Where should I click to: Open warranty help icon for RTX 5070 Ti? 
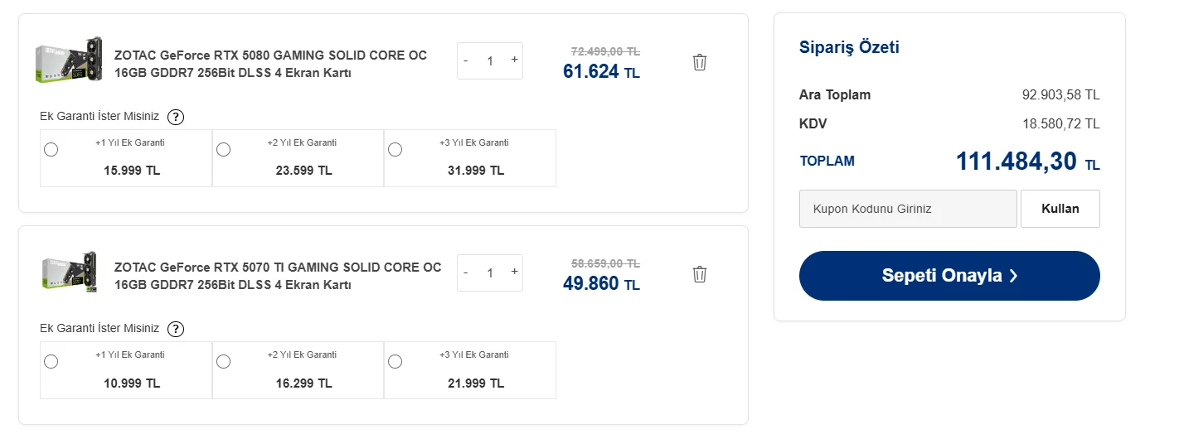click(176, 329)
